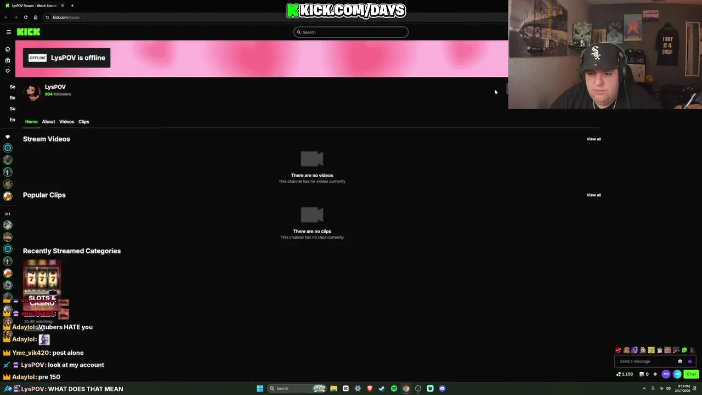Open File Explorer from the taskbar
702x395 pixels.
pos(333,388)
